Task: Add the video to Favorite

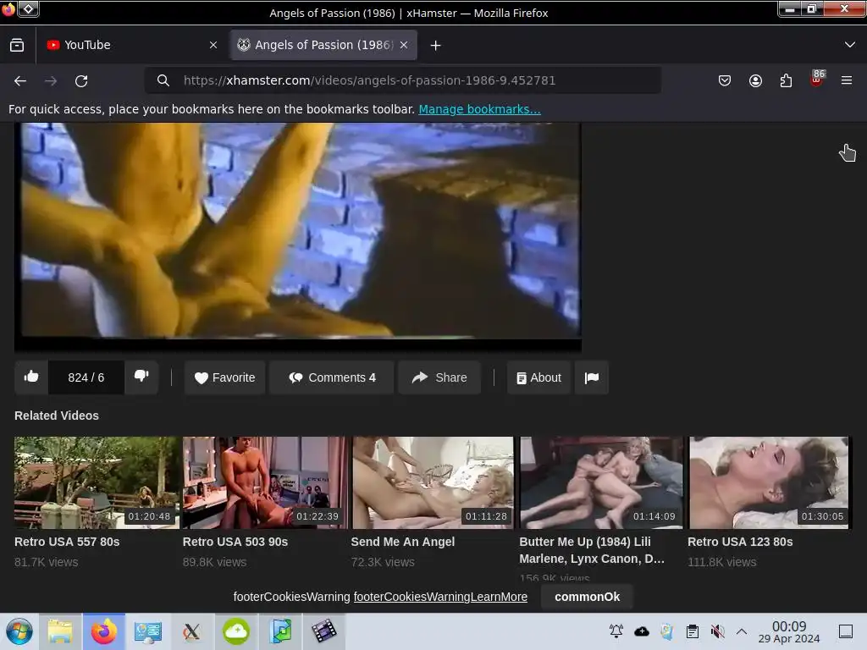Action: pyautogui.click(x=225, y=377)
